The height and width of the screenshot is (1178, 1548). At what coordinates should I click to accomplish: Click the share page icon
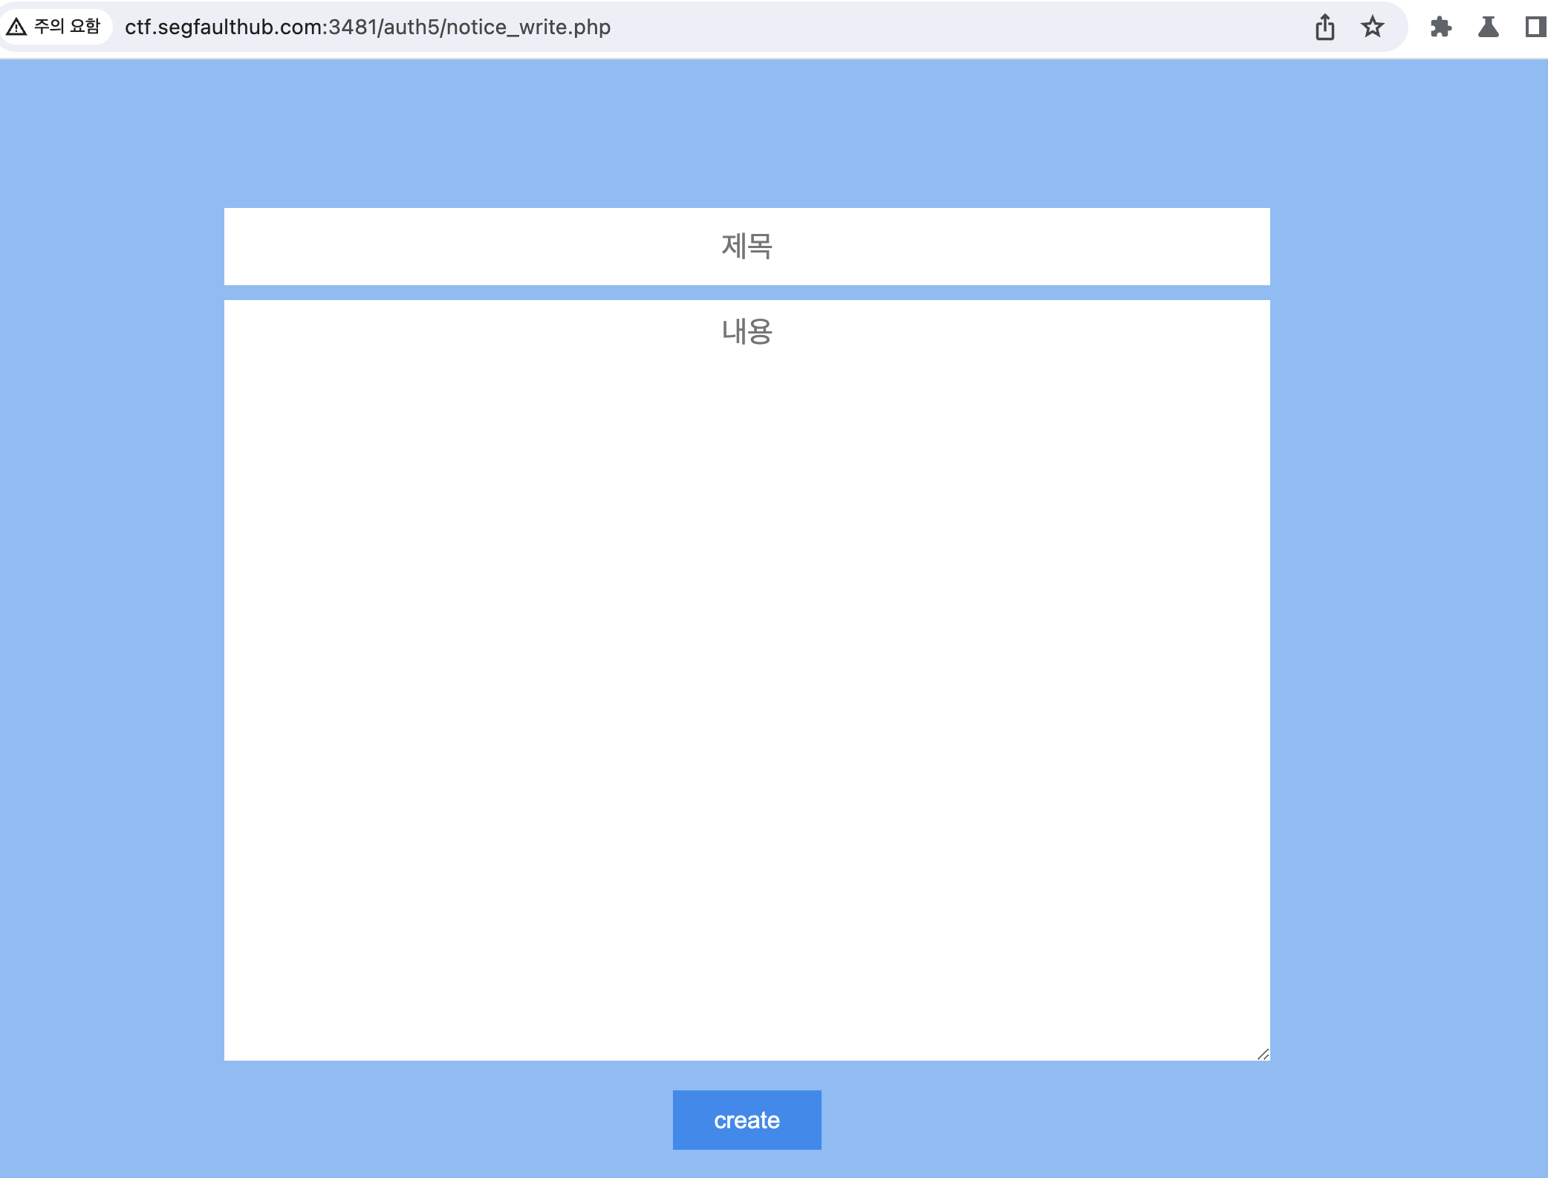[x=1324, y=27]
